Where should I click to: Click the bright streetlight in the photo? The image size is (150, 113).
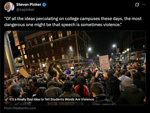click(90, 49)
